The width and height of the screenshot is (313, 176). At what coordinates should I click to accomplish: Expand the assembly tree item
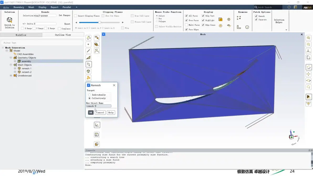pos(15,61)
